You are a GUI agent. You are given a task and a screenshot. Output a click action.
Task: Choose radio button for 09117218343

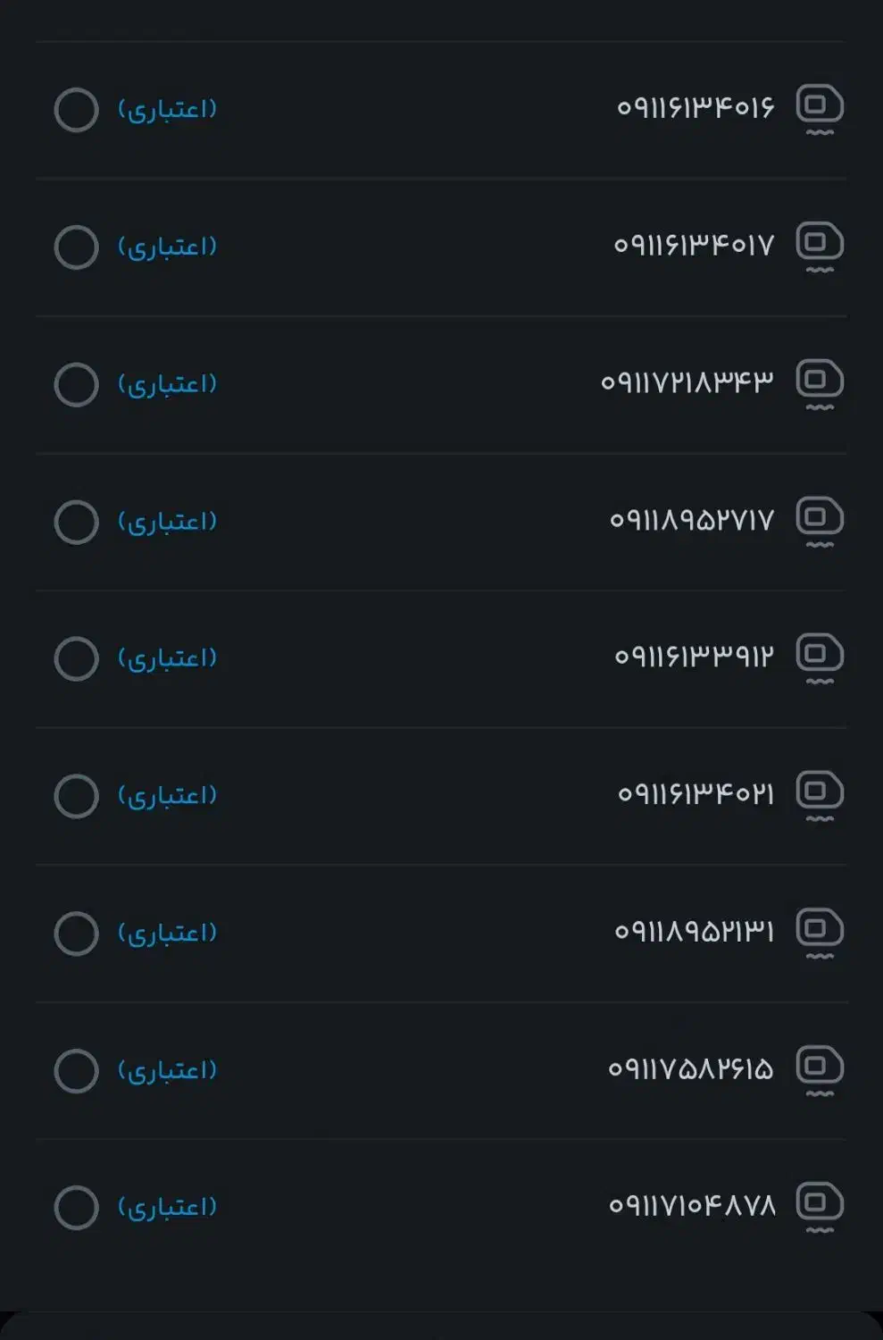point(76,385)
